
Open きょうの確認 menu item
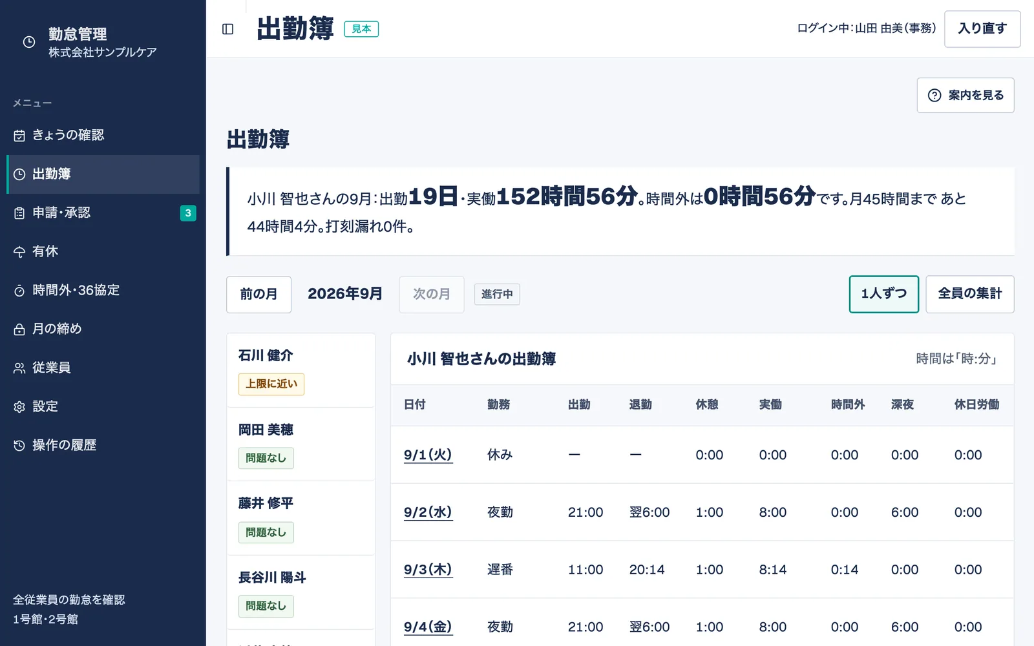tap(103, 136)
